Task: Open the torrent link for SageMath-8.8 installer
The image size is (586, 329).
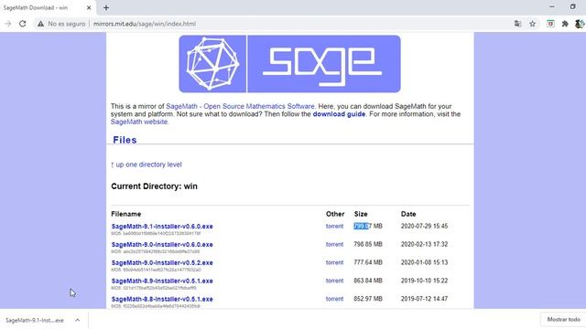Action: click(x=334, y=299)
